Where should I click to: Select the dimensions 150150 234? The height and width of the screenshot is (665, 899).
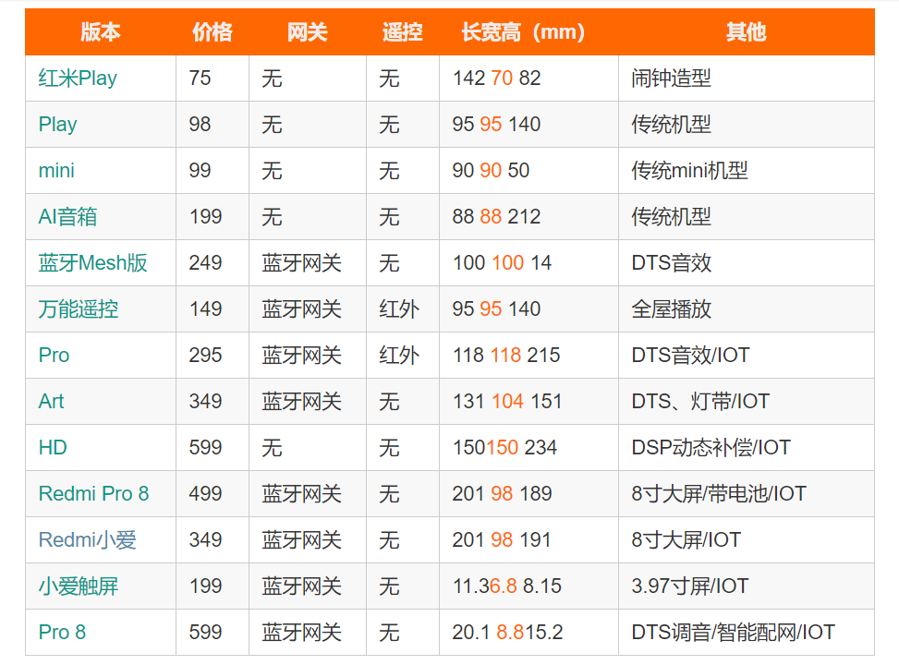(x=504, y=447)
